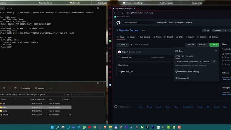Select the GitHub CLI clone tab
This screenshot has height=130, width=231.
189,56
